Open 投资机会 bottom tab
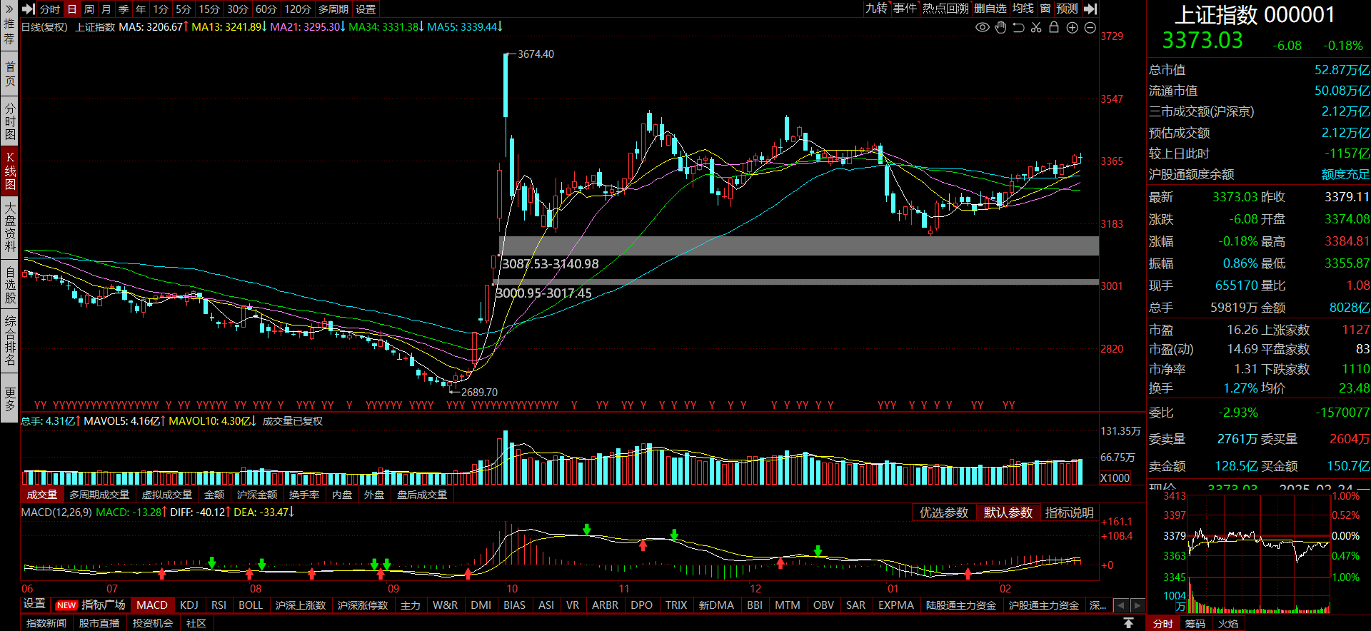This screenshot has width=1371, height=631. click(x=153, y=623)
